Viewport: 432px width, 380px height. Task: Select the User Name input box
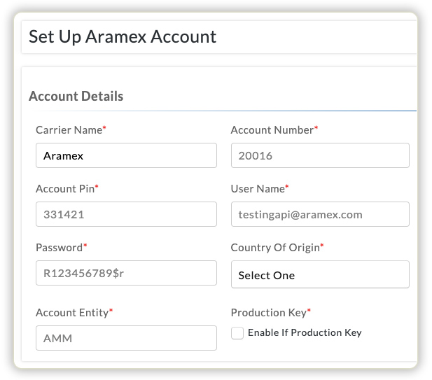tap(320, 214)
